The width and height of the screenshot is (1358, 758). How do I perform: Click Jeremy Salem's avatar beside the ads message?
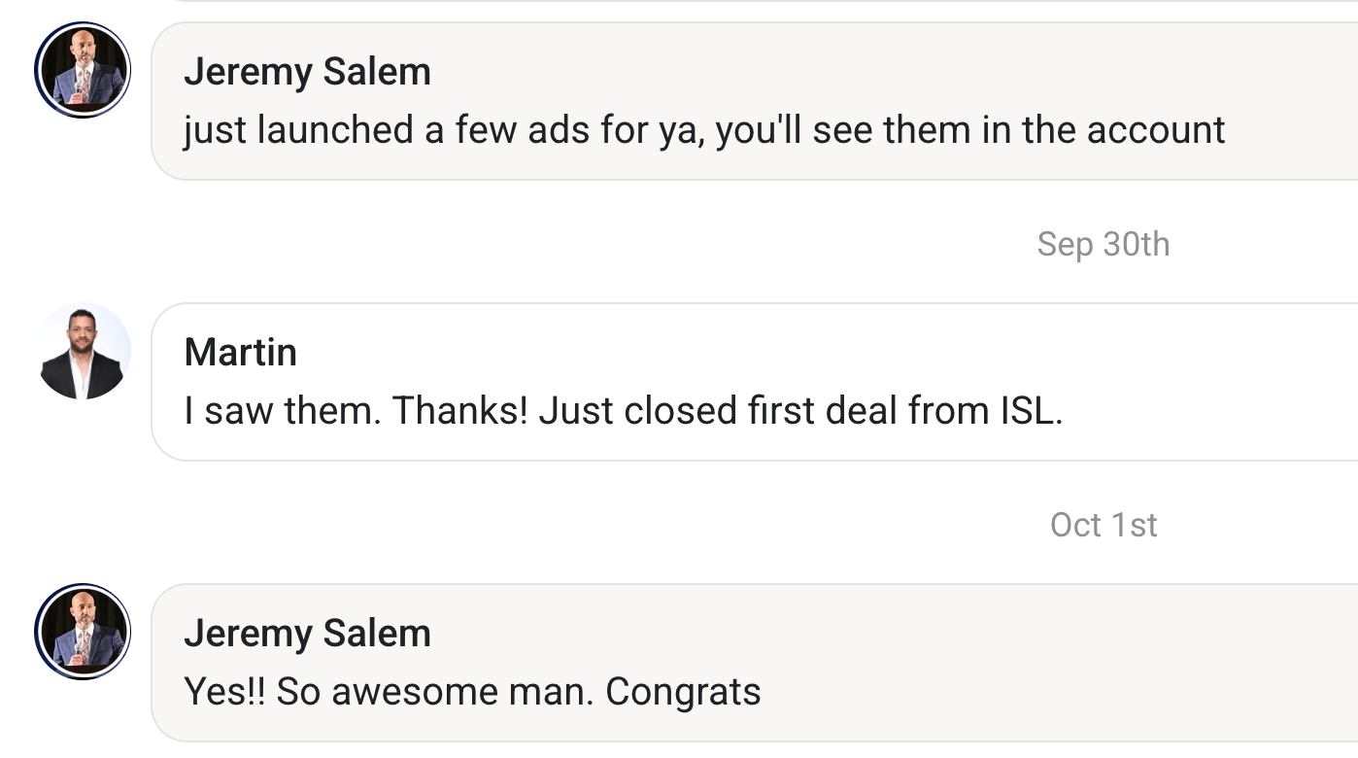pos(83,71)
